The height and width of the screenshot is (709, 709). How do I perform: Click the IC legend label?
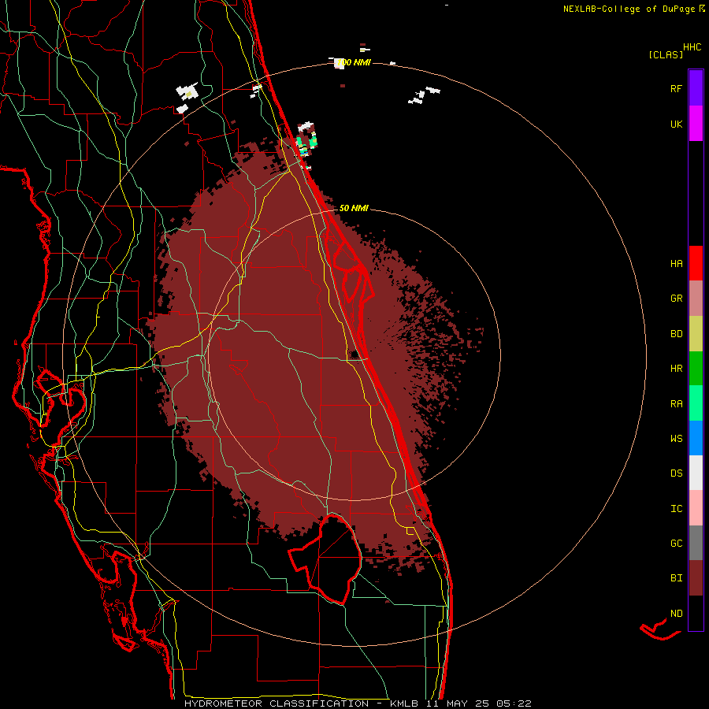click(676, 509)
